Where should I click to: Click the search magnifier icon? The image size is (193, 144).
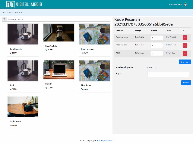[x=4, y=19]
